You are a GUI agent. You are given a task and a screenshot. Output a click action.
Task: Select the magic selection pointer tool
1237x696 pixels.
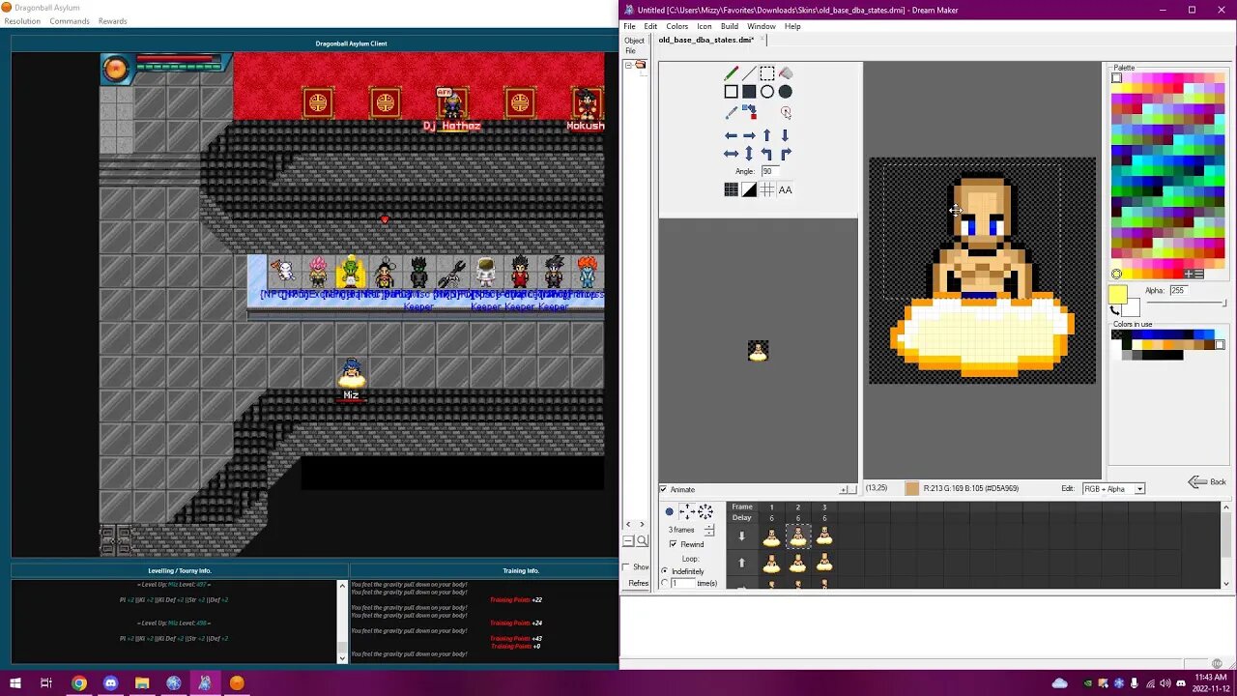[x=786, y=112]
